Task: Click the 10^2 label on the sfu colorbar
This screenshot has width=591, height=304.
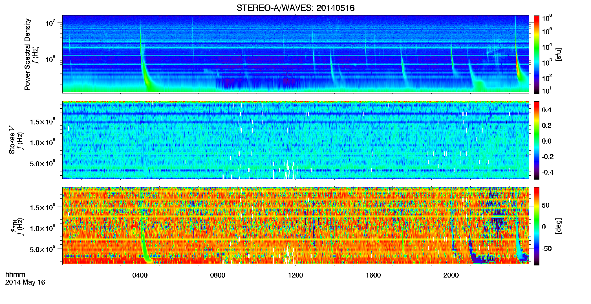Action: [x=547, y=78]
